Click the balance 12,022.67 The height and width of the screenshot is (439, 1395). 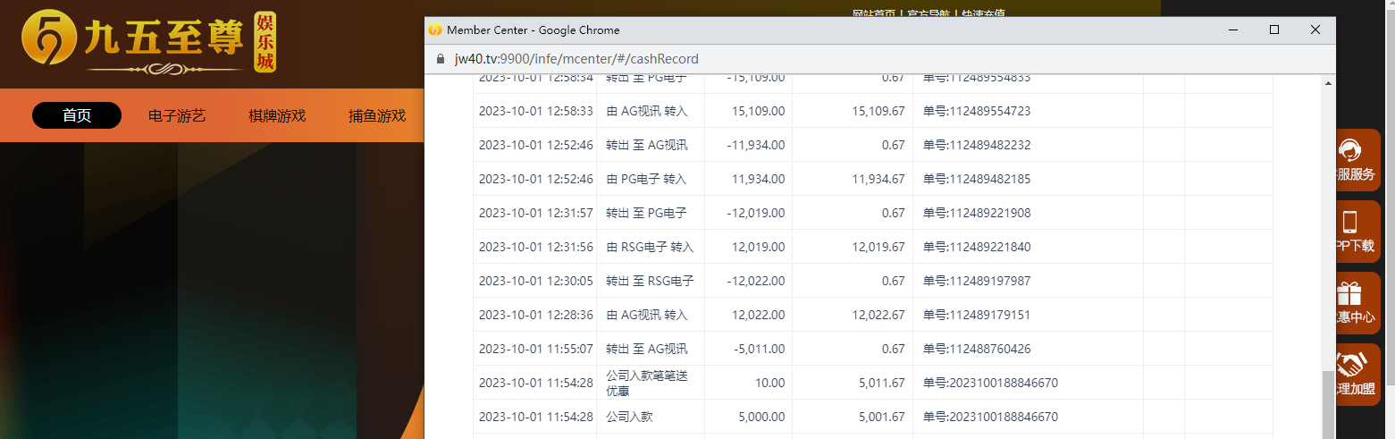(878, 315)
